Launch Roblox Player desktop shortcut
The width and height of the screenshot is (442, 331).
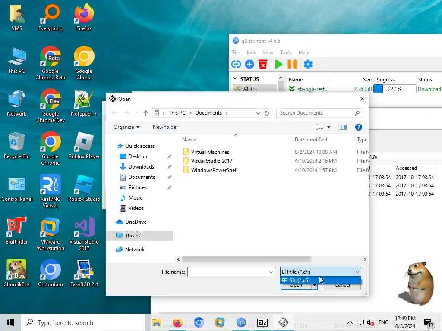[x=84, y=146]
